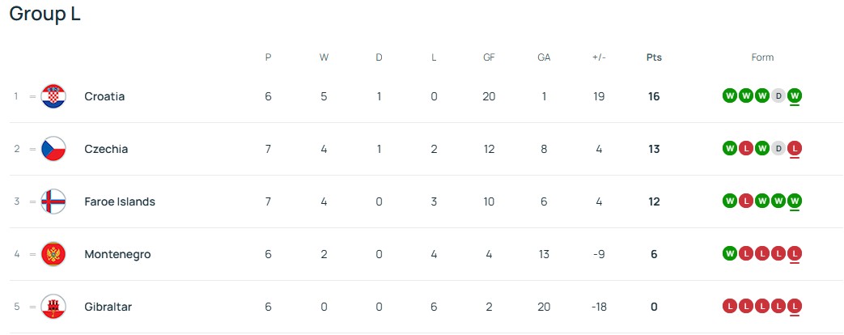The image size is (844, 335).
Task: Click Montenegro's first win form badge
Action: pyautogui.click(x=729, y=254)
